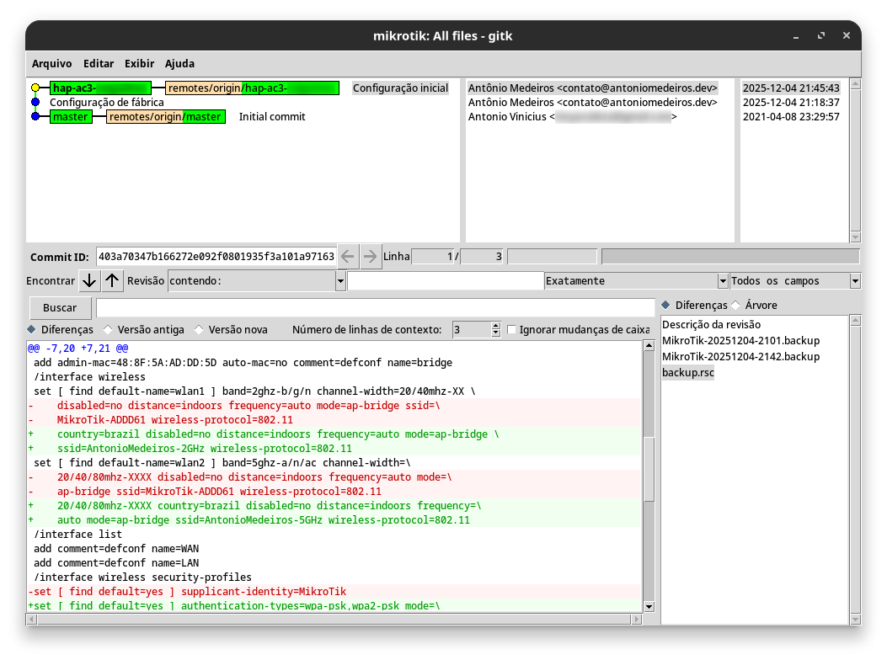Click the blue master commit node

(35, 117)
